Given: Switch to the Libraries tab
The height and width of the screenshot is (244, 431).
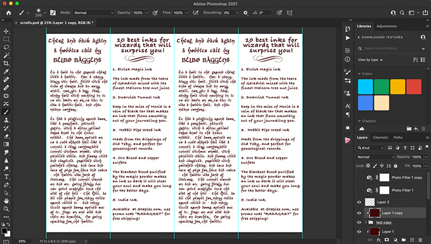Looking at the screenshot, I should 364,26.
